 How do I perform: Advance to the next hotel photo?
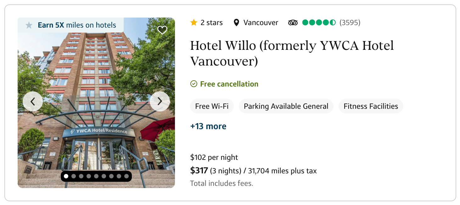[x=160, y=101]
